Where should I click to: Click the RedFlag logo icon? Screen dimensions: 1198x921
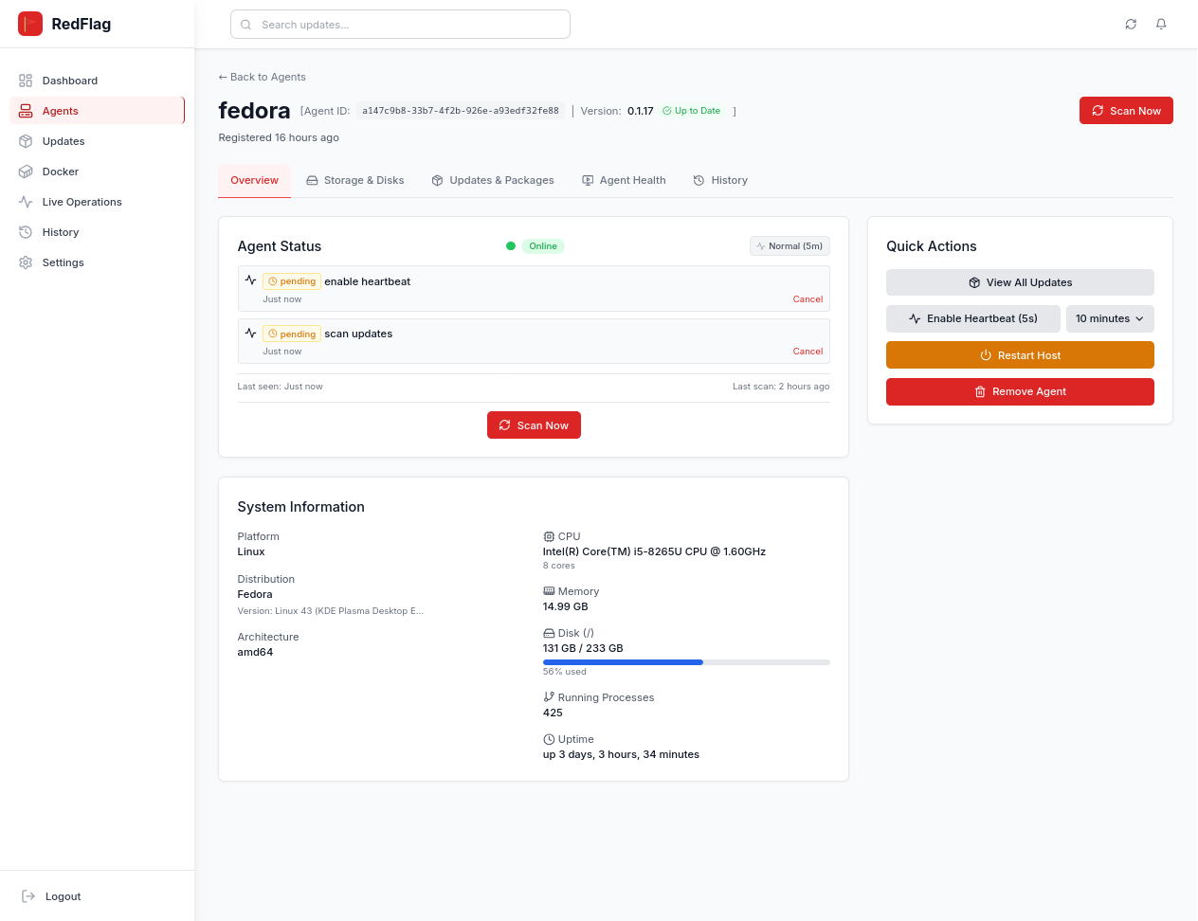(30, 24)
